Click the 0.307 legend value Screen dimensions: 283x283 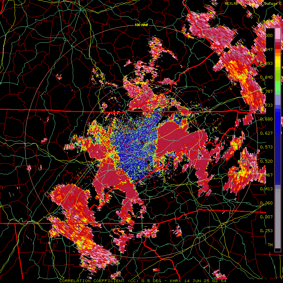coord(266,217)
